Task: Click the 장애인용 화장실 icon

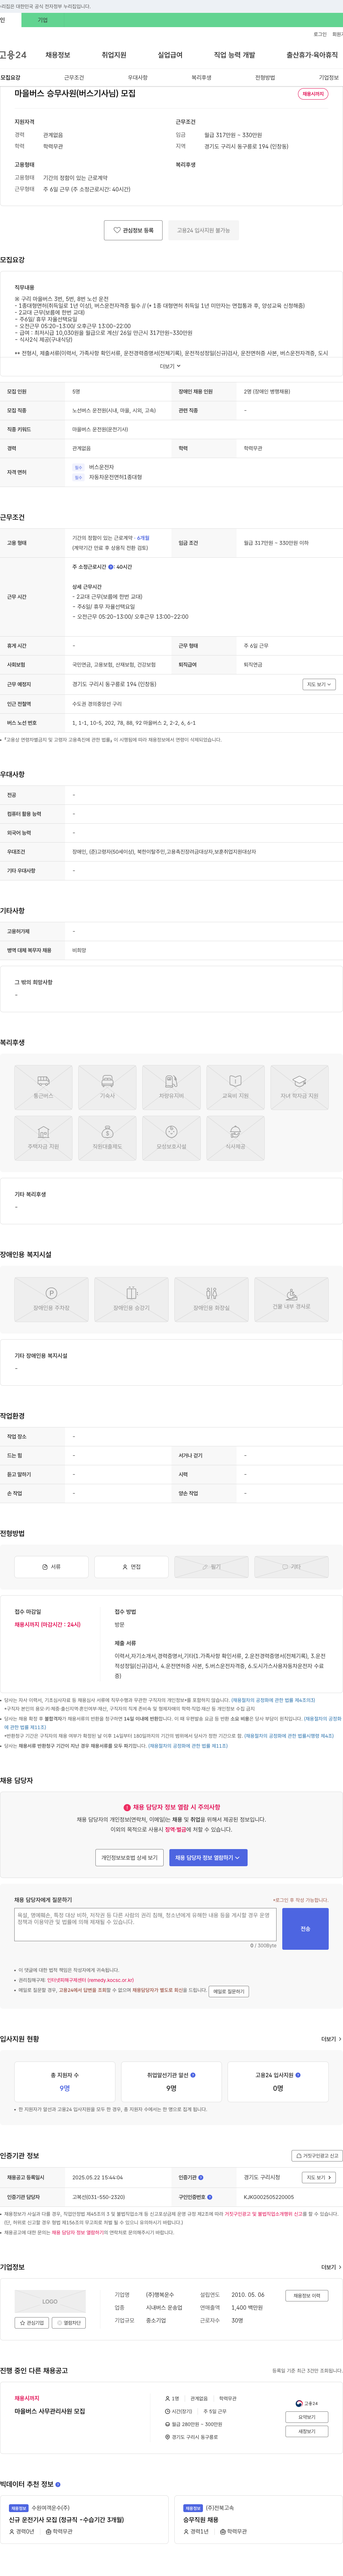Action: 211,1299
